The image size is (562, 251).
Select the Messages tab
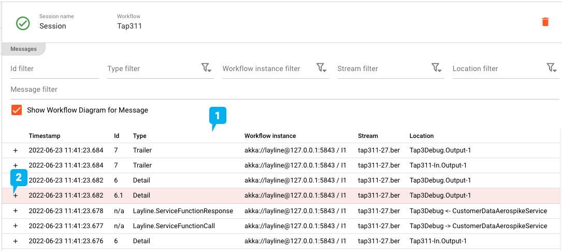[23, 49]
